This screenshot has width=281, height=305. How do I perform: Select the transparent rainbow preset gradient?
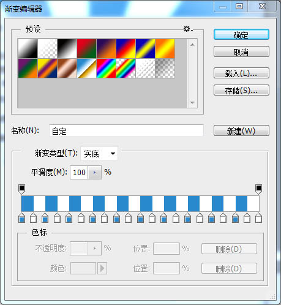[126, 68]
